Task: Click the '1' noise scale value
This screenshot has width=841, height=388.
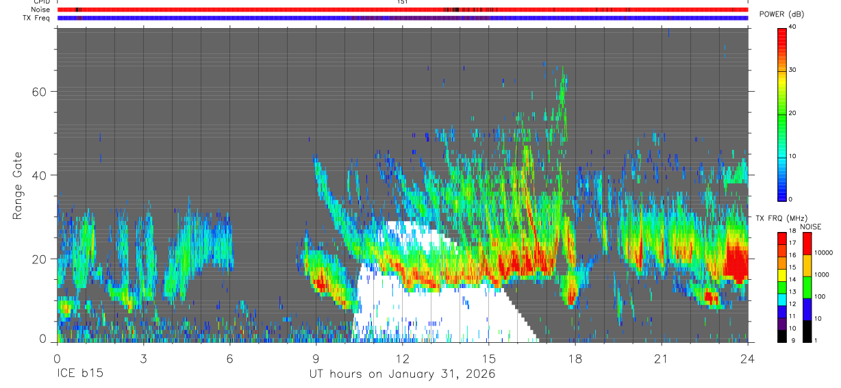Action: point(817,340)
